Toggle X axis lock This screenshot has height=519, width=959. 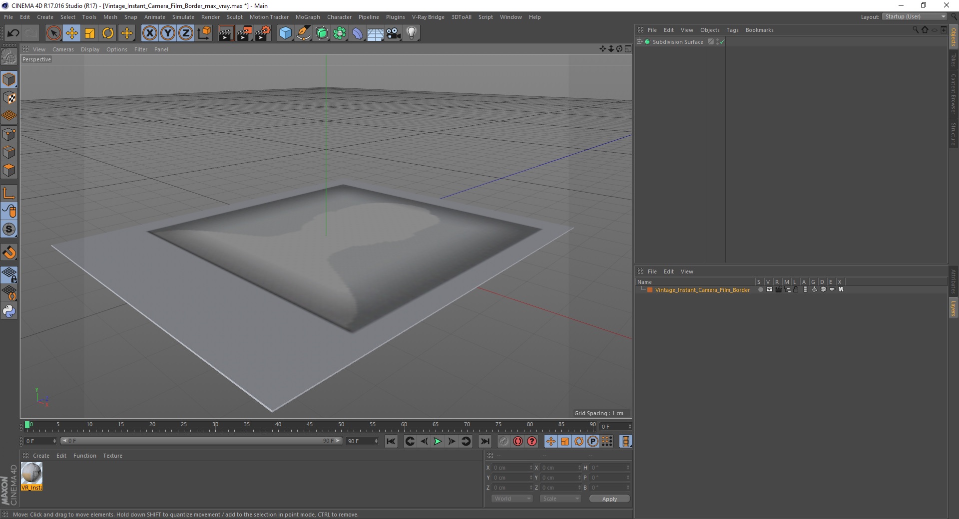149,33
